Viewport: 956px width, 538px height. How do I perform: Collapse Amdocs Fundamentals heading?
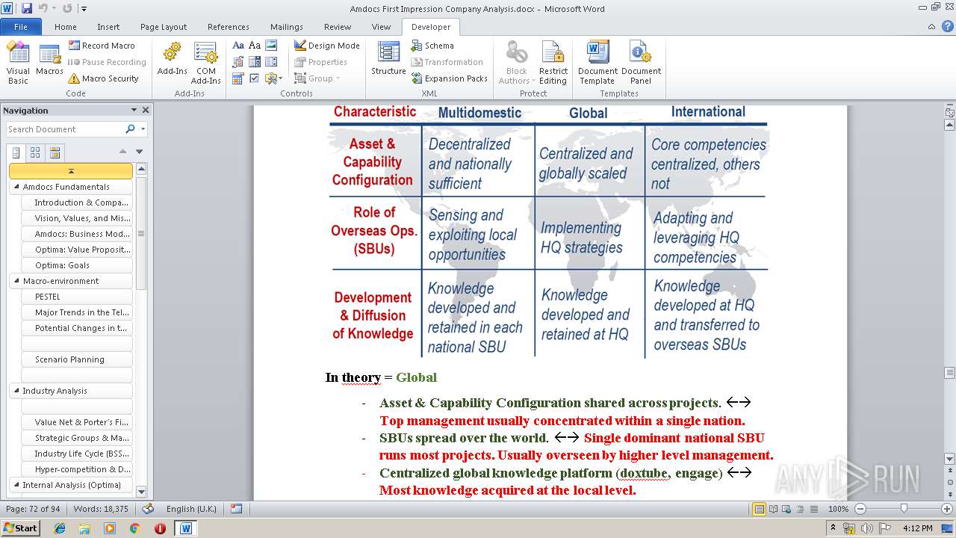[x=16, y=187]
